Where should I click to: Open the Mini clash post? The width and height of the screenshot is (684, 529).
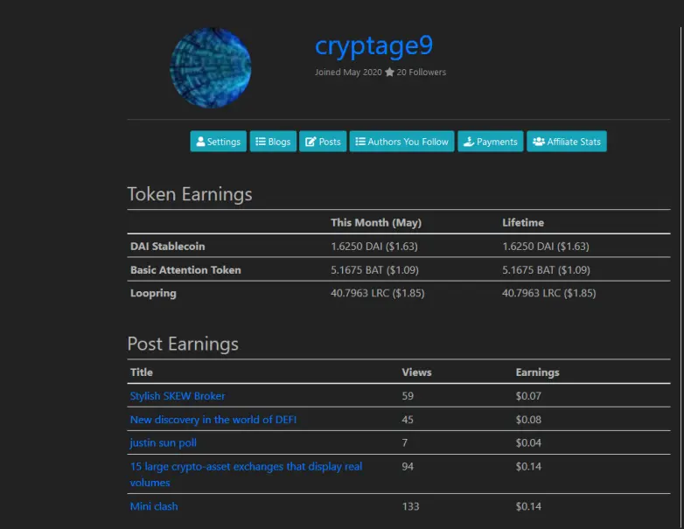point(154,506)
